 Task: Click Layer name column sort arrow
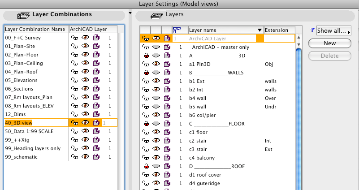pos(260,30)
